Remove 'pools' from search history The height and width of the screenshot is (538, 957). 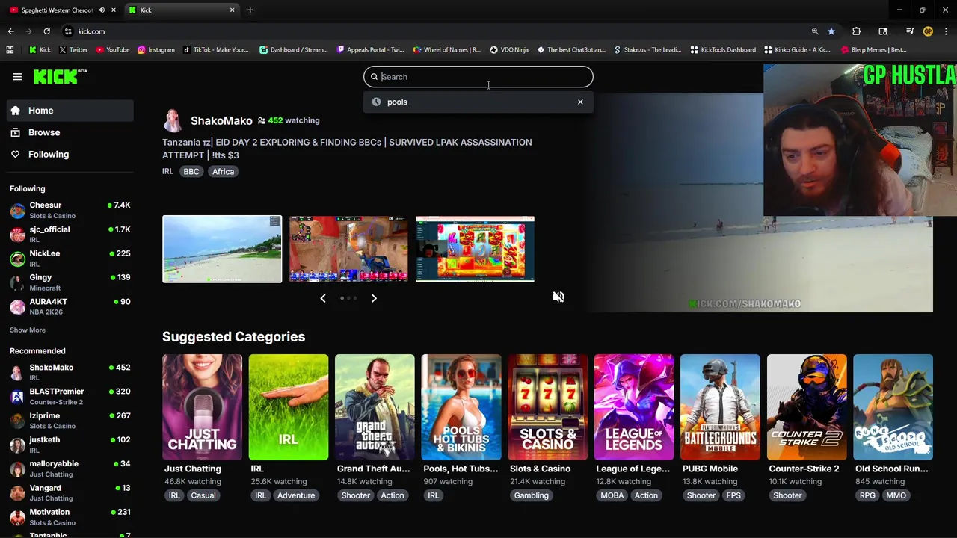[580, 102]
